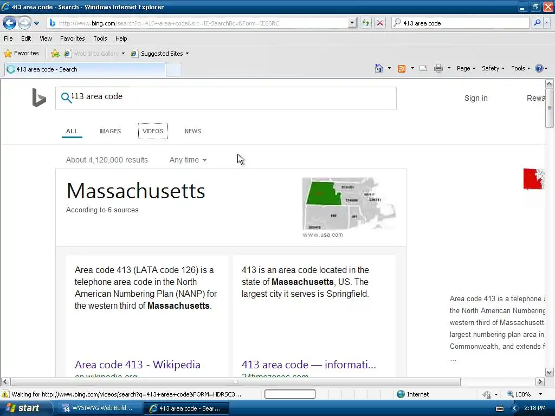Click the Home toolbar icon
555x416 pixels.
379,68
